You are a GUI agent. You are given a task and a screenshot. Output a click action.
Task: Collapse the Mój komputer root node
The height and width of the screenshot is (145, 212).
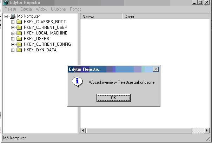click(6, 16)
